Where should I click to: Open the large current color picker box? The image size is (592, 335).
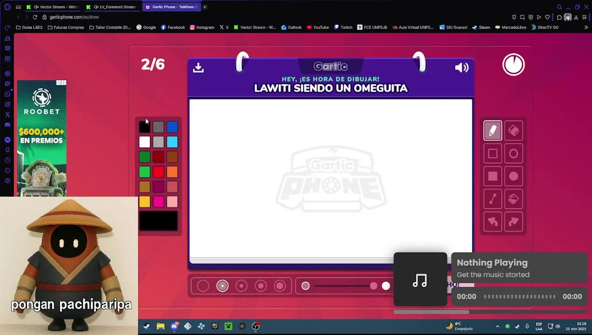pos(158,221)
